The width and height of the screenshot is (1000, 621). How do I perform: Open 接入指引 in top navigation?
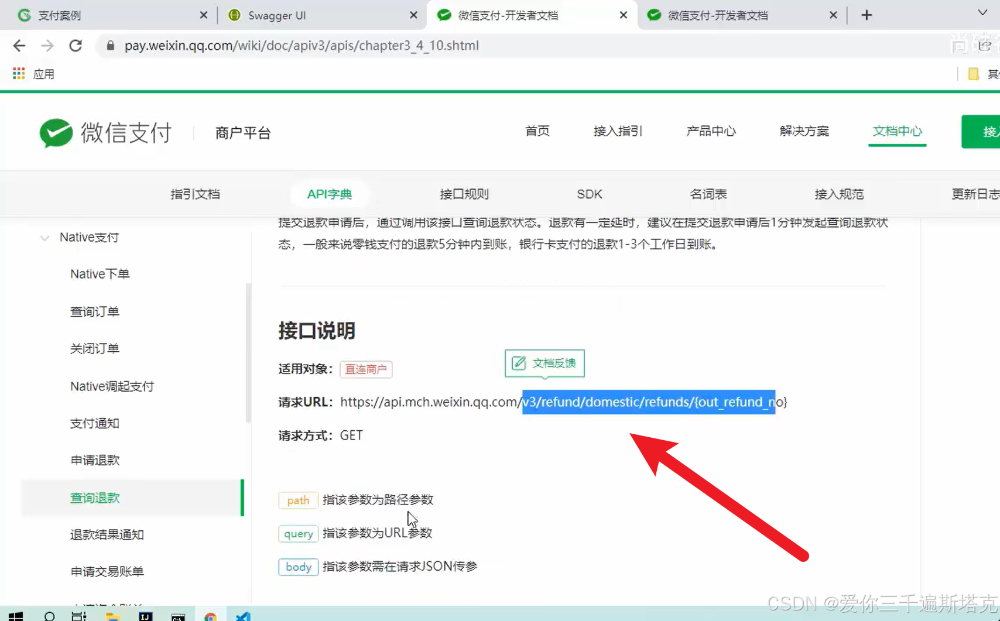618,131
